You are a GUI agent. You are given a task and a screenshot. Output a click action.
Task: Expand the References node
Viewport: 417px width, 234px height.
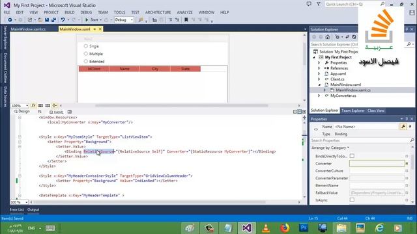(319, 68)
